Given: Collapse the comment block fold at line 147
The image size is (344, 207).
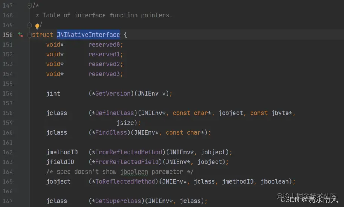Looking at the screenshot, I should (x=29, y=6).
